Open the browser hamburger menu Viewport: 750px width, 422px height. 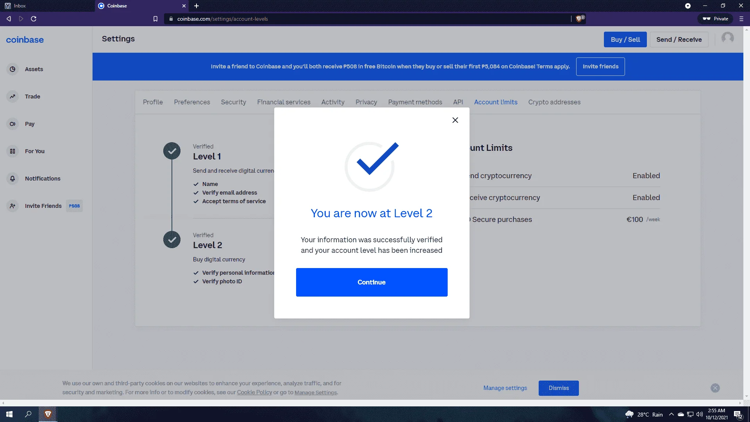pyautogui.click(x=741, y=19)
